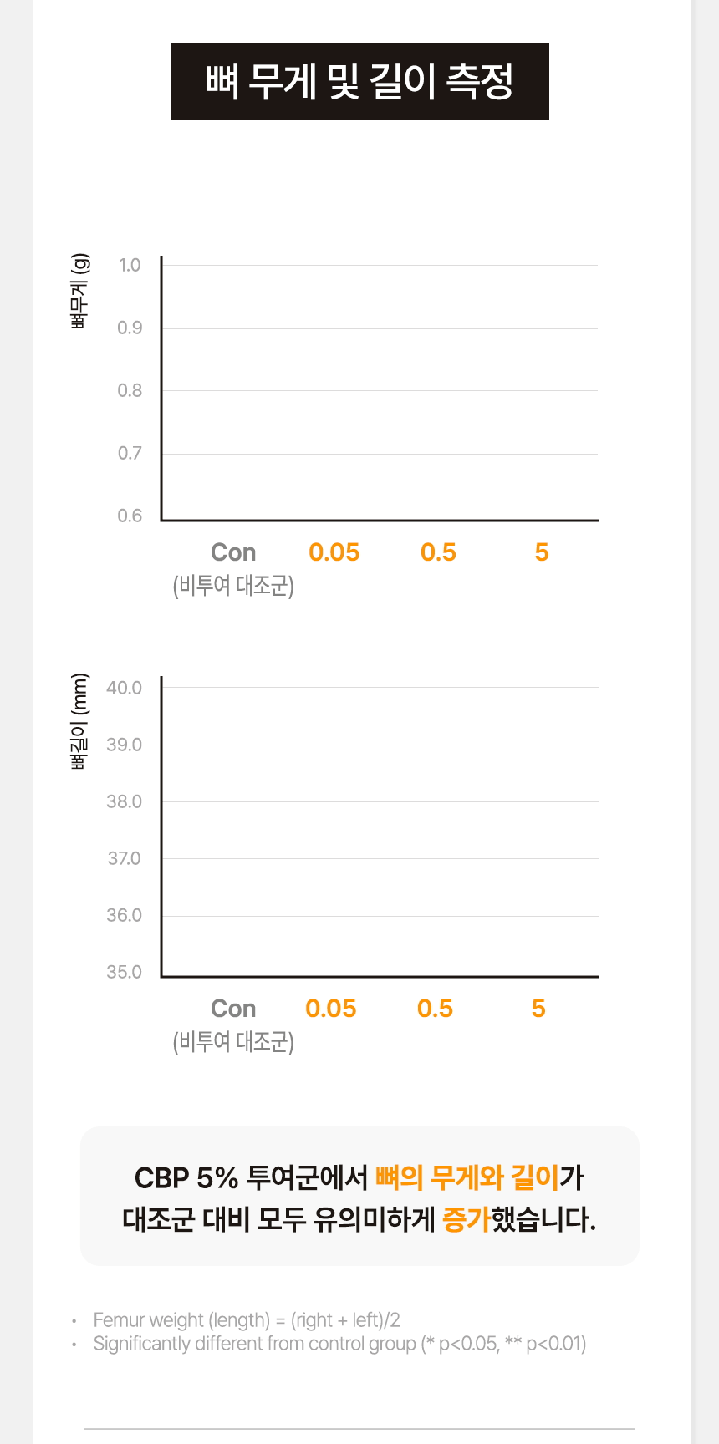Click the 38.0 tick on length chart
Screen dimensions: 719x1444
click(124, 801)
